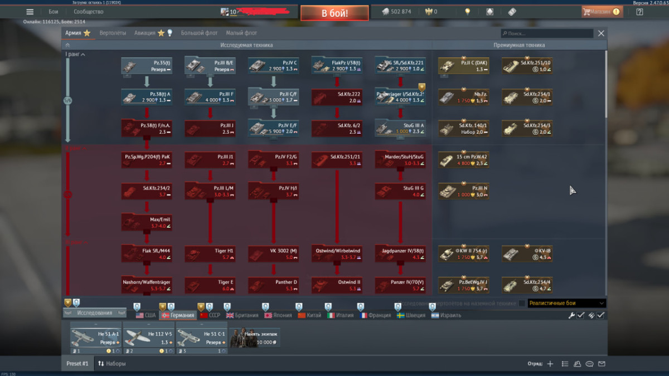Select the premium KV-IB vehicle card

click(x=527, y=253)
